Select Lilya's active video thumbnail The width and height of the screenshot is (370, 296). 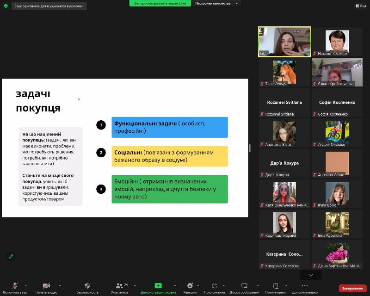[284, 42]
